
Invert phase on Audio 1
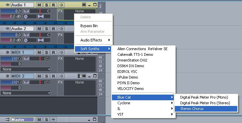coord(26,16)
